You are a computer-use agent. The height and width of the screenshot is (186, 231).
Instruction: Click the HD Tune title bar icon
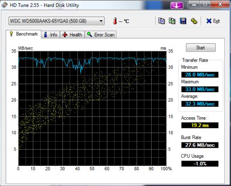5,5
